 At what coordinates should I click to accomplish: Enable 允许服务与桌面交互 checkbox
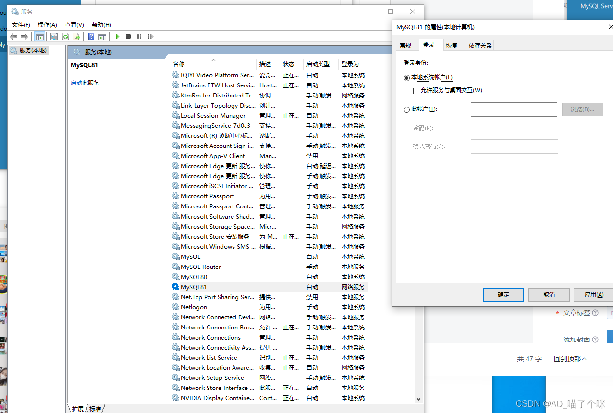(x=417, y=90)
